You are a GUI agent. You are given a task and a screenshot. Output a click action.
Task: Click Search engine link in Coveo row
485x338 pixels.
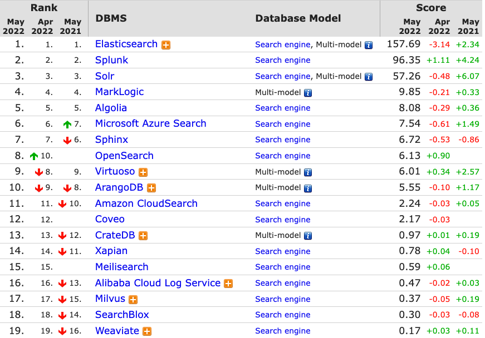coord(283,220)
